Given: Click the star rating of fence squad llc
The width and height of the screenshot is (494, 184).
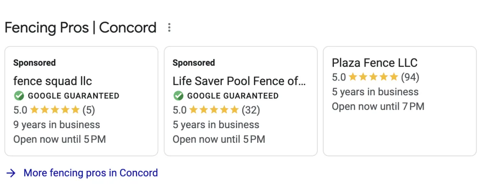Looking at the screenshot, I should (x=55, y=110).
